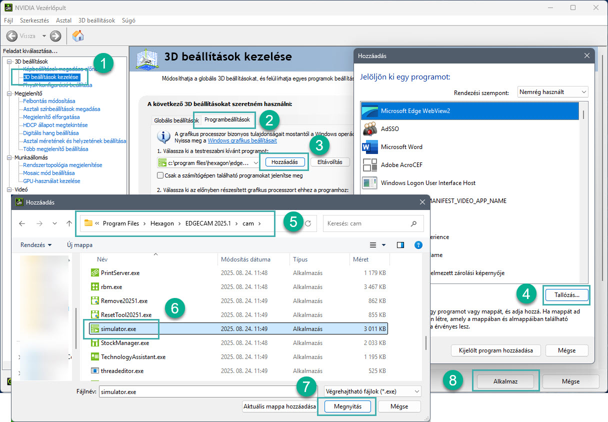Open the Rendezési szempont dropdown
This screenshot has height=422, width=608.
(x=552, y=92)
